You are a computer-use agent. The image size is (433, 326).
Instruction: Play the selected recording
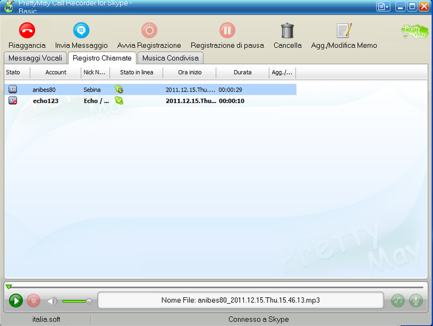(x=16, y=301)
